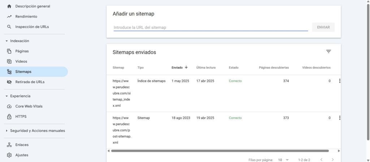370x162 pixels.
Task: Open filter icon in Sitemaps enviados
Action: (328, 52)
